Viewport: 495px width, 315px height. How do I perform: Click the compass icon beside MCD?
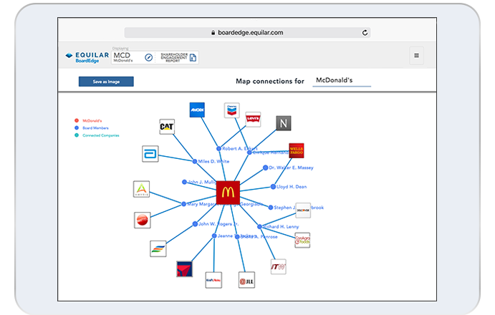click(149, 57)
